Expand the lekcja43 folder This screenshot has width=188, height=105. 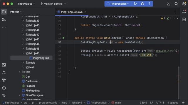pos(23,39)
